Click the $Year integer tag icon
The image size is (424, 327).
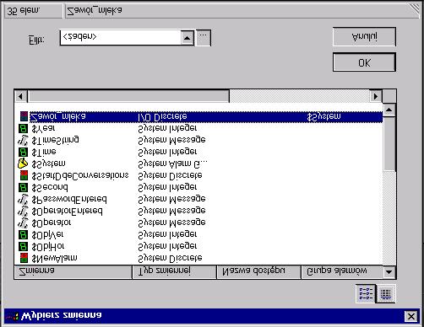click(x=23, y=128)
